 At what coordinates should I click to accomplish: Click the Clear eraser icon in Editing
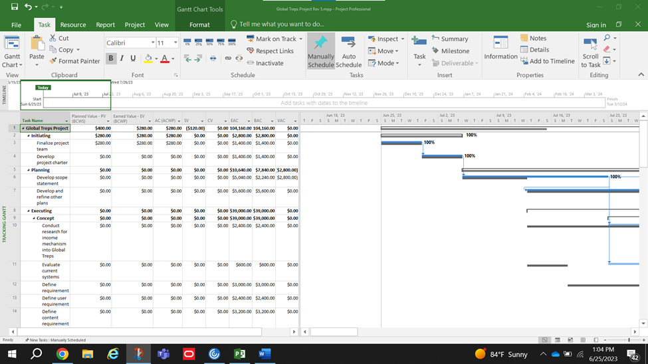click(x=607, y=49)
